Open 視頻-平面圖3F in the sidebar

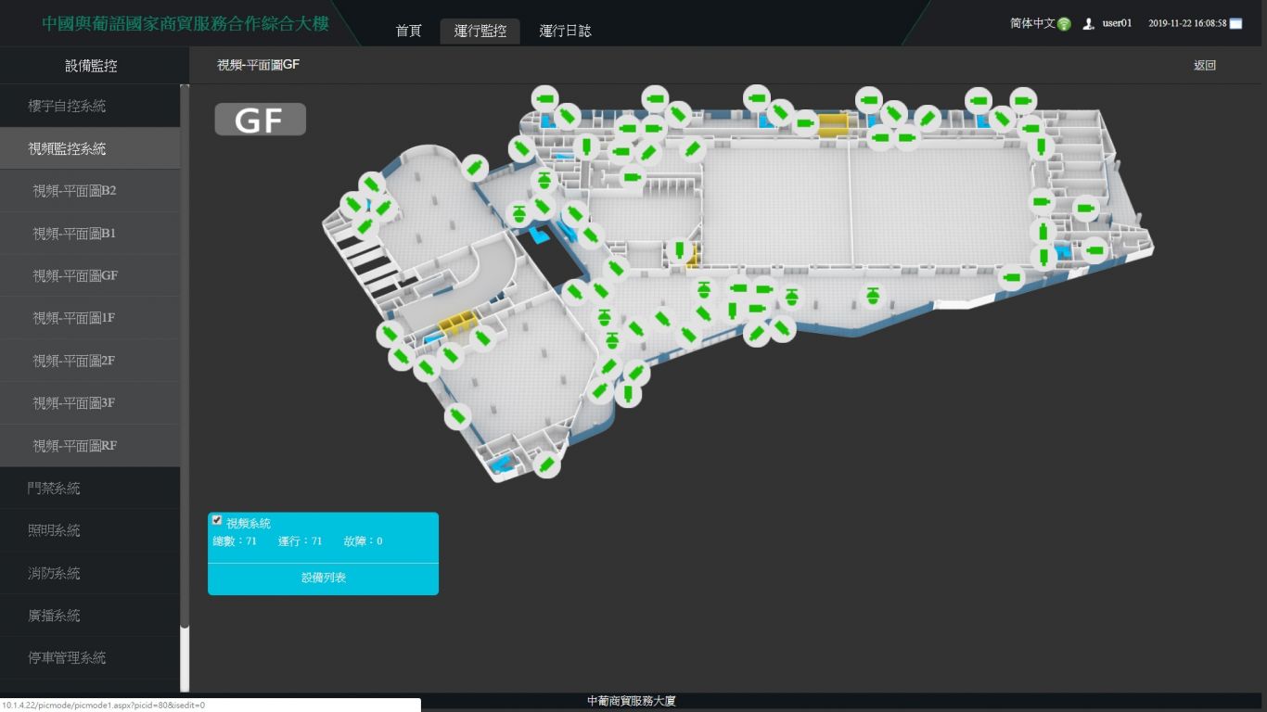(90, 403)
